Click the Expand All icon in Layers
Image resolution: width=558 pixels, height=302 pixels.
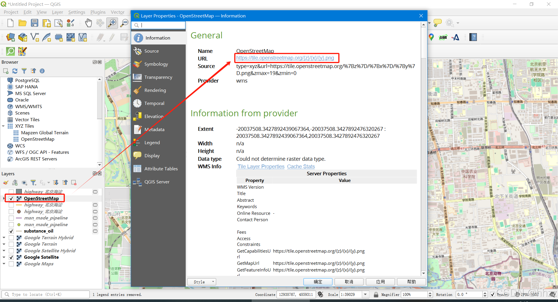pyautogui.click(x=56, y=183)
